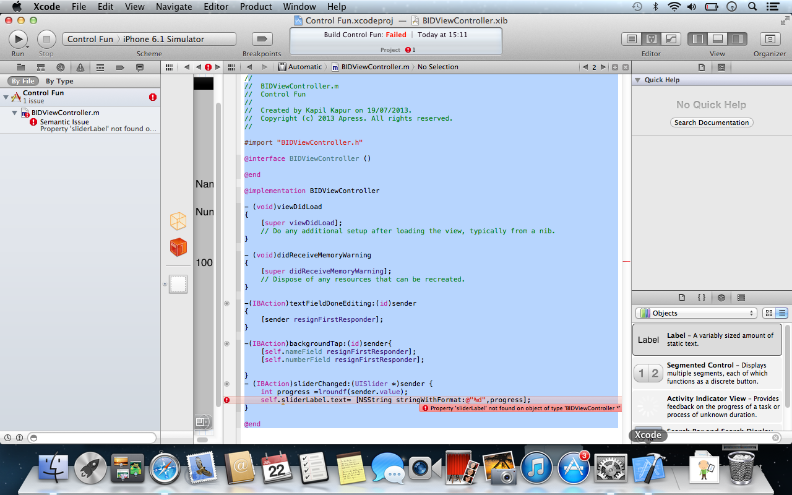The width and height of the screenshot is (792, 495).
Task: Show the Breakpoint navigator
Action: pos(120,67)
